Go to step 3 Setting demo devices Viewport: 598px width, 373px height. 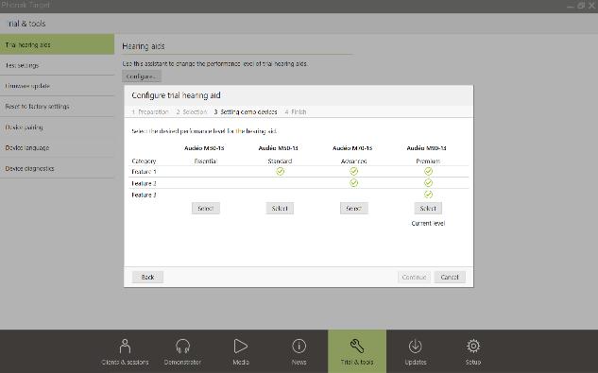[246, 111]
